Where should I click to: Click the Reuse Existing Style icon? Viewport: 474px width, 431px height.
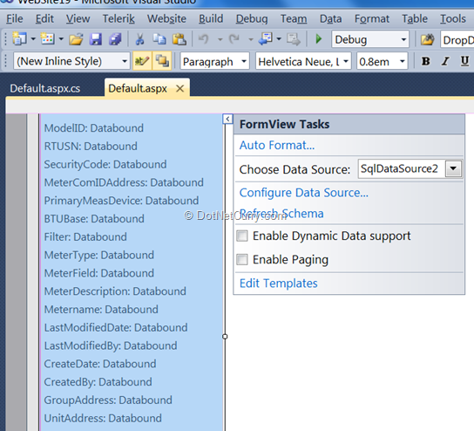(x=162, y=61)
